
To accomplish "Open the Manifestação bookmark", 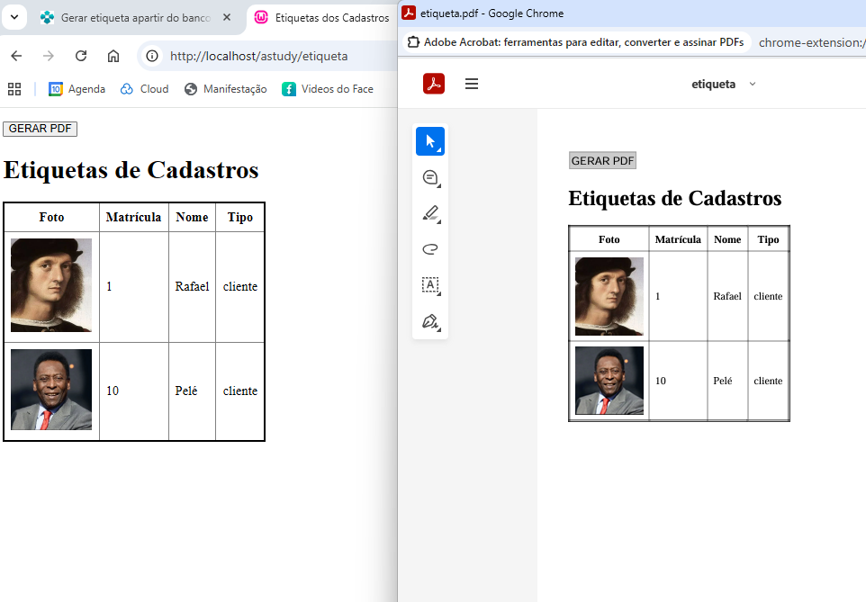I will click(x=225, y=89).
